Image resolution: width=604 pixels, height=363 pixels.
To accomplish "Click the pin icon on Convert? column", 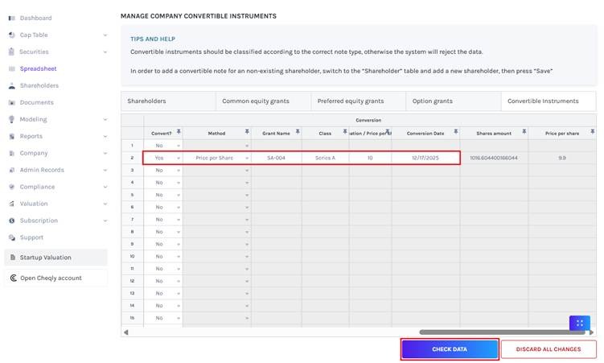I will coord(179,132).
